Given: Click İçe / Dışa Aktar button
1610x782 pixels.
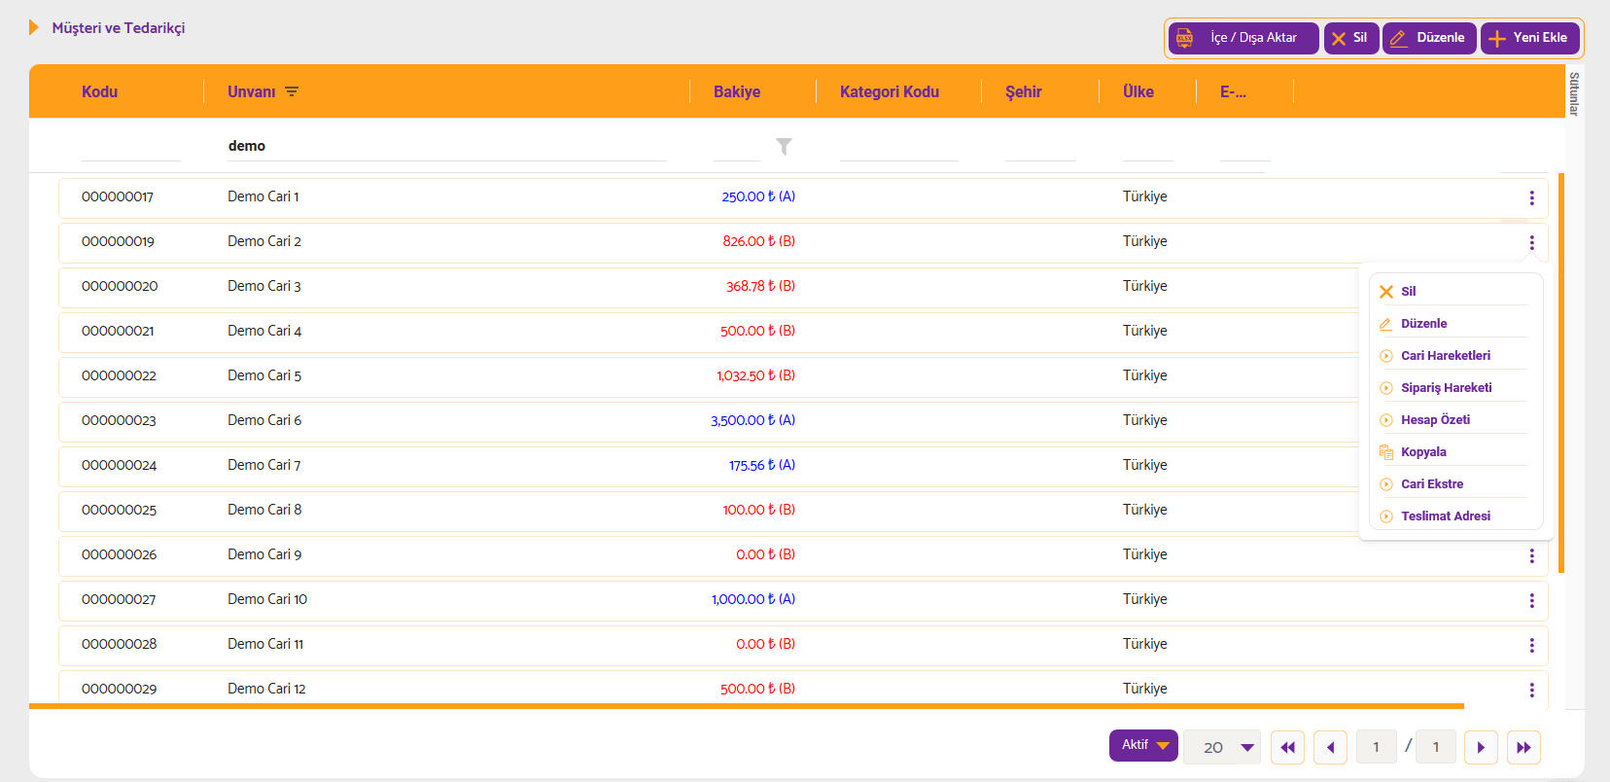Looking at the screenshot, I should point(1243,38).
